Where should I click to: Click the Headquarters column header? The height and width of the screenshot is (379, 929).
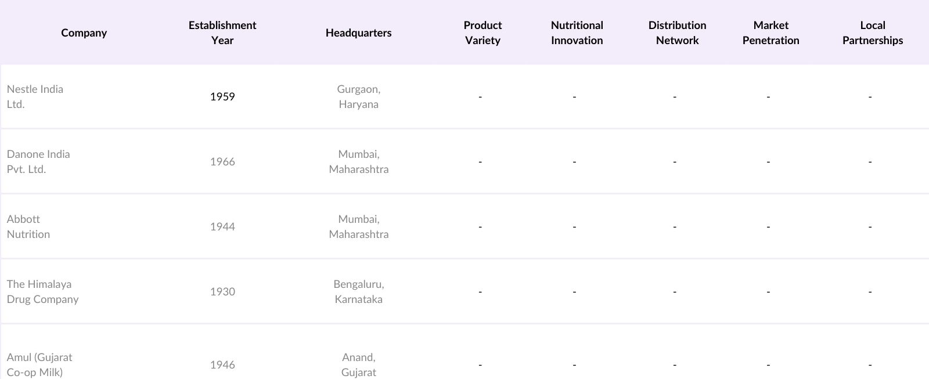[358, 33]
